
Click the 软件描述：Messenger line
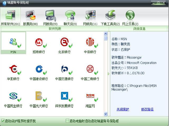pyautogui.click(x=126, y=57)
